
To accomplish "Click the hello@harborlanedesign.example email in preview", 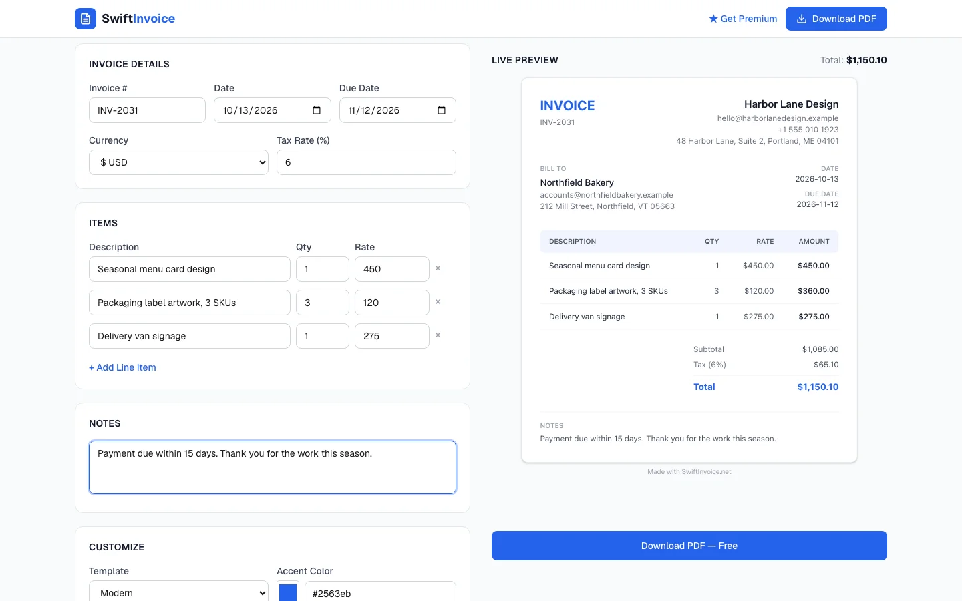I will 778,118.
